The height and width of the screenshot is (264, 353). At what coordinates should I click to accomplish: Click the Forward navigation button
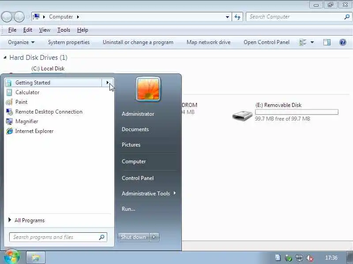tap(19, 17)
